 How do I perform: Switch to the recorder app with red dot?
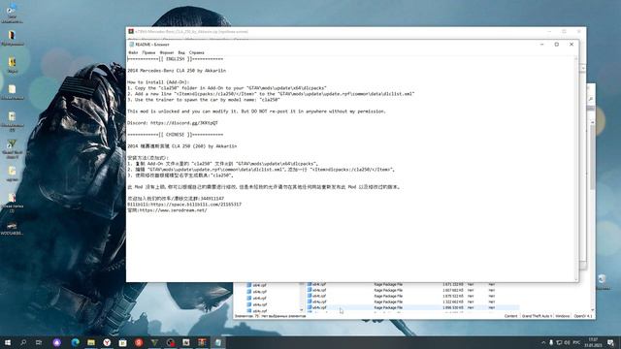tap(171, 342)
